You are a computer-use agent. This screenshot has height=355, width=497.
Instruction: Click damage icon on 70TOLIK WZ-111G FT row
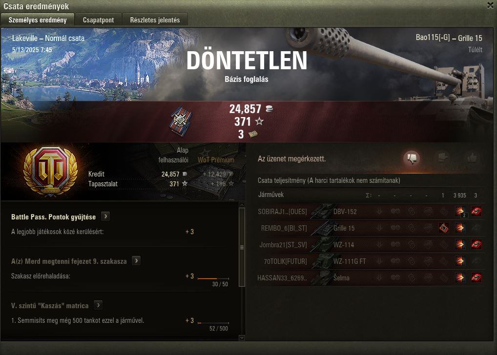click(x=460, y=261)
